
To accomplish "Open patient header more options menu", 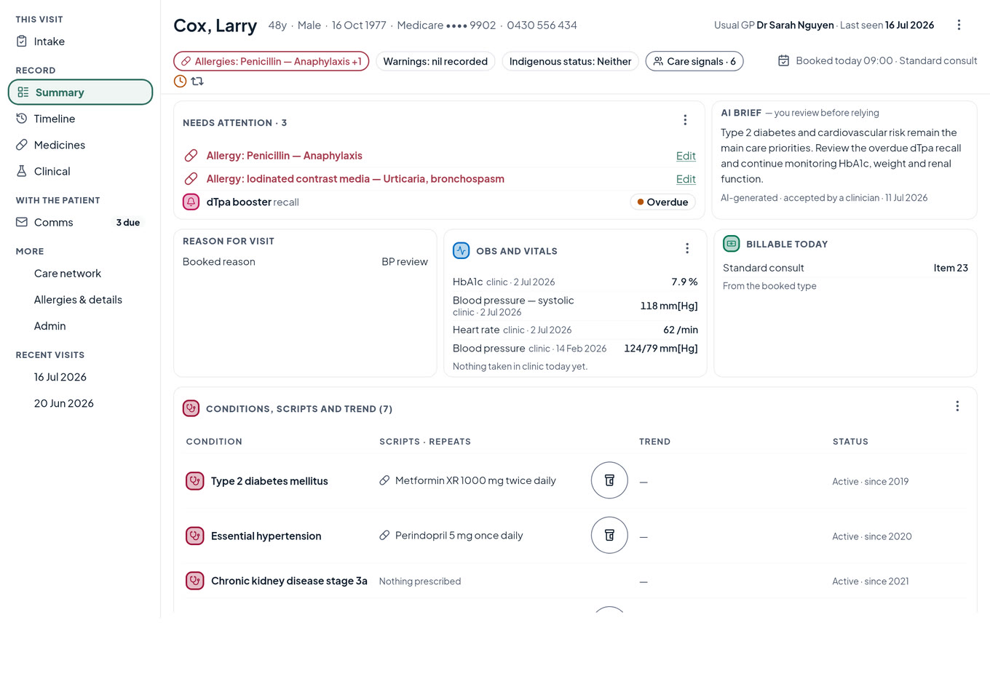I will tap(959, 25).
